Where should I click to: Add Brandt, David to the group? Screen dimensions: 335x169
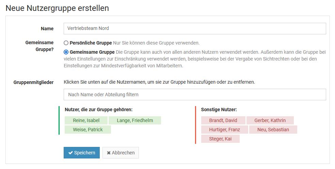[x=223, y=120]
